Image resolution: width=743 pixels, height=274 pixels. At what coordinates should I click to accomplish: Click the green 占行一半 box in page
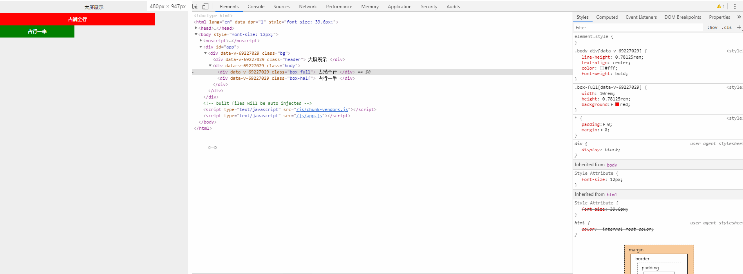pyautogui.click(x=37, y=32)
